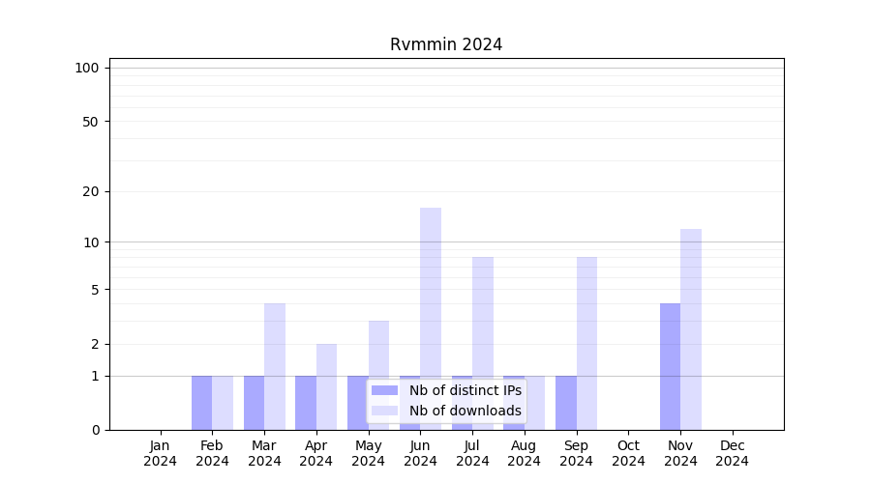The image size is (871, 483).
Task: Click the 'Oct 2024' x-axis label
Action: click(x=628, y=453)
